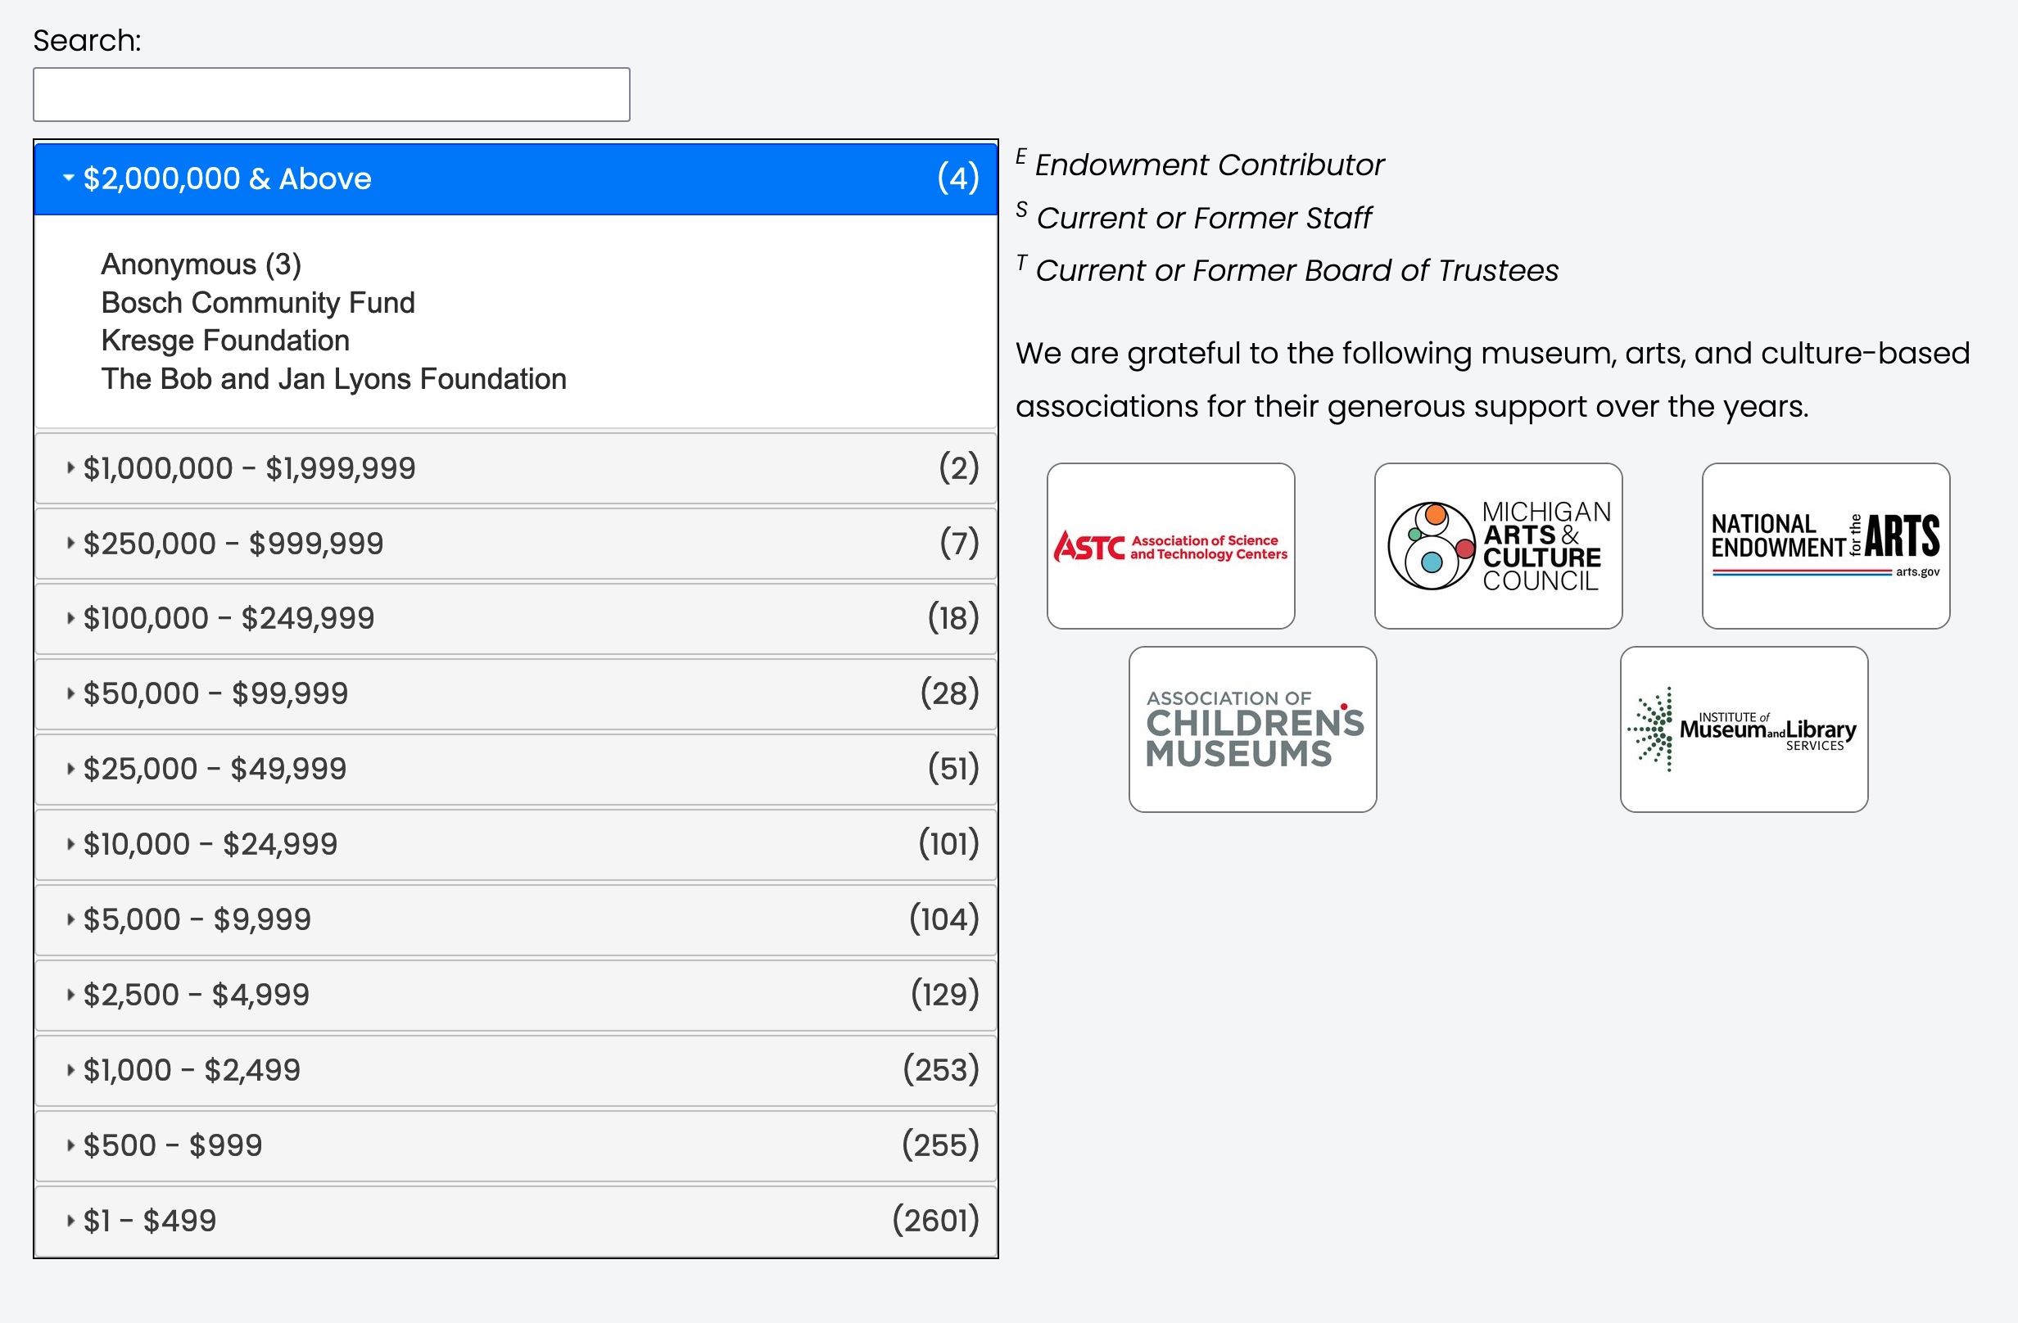Open the $1 – $499 donor list

[515, 1221]
